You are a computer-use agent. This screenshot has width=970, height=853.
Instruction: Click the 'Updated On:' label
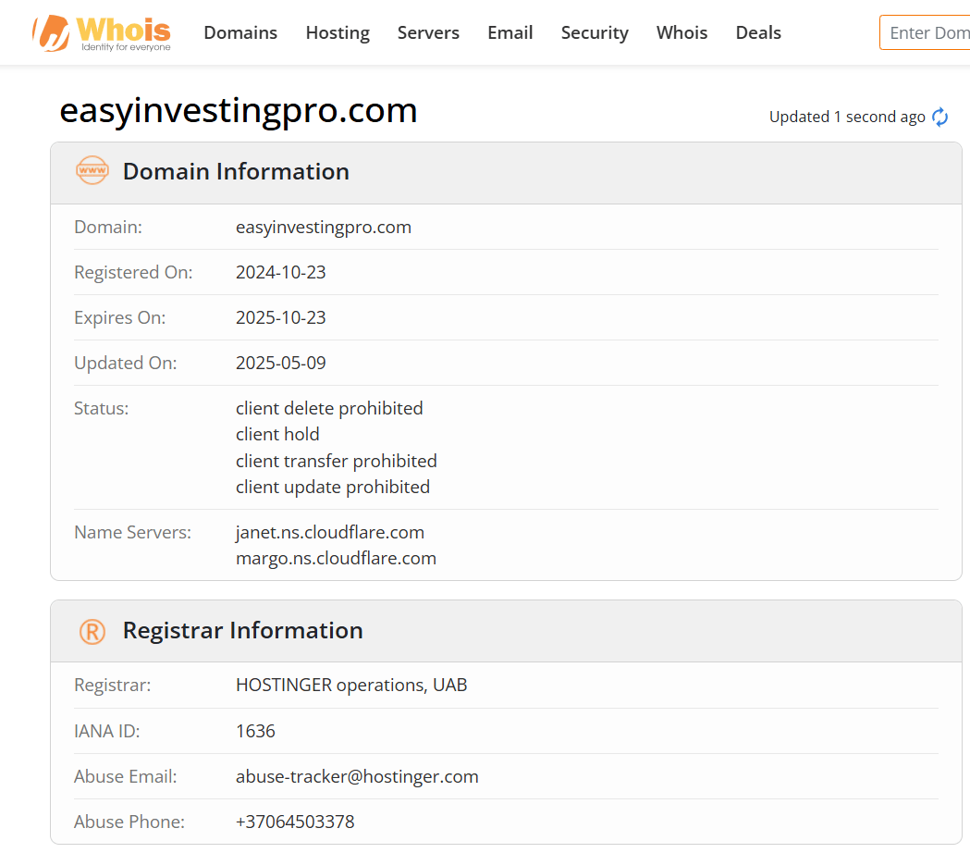click(x=126, y=363)
